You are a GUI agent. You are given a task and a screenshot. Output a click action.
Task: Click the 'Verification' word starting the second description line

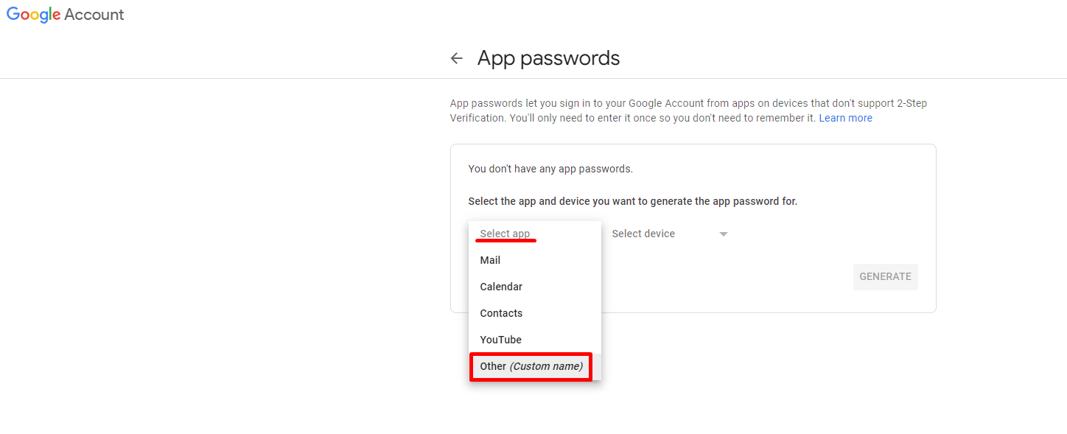[x=477, y=118]
